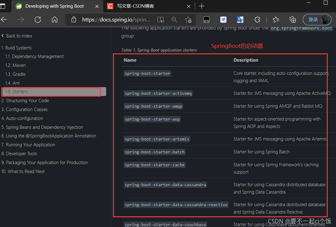Click spring-boot-starter-data-couchbase cell

[165, 224]
